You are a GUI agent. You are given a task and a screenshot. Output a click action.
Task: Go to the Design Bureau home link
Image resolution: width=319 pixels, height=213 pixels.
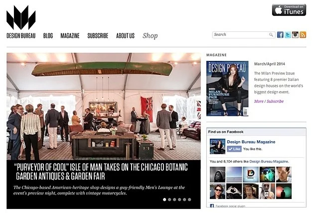[21, 36]
